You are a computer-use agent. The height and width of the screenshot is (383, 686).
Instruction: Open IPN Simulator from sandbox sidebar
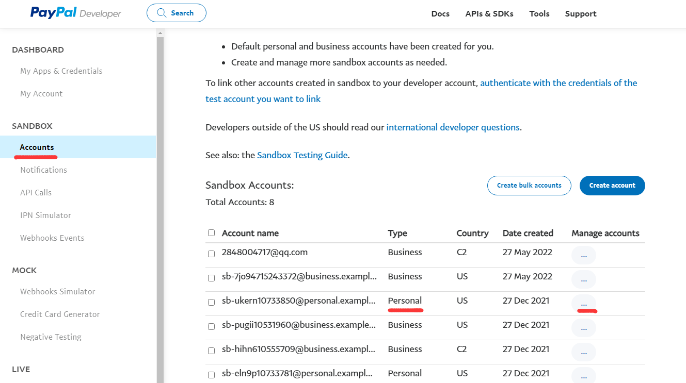click(x=45, y=215)
